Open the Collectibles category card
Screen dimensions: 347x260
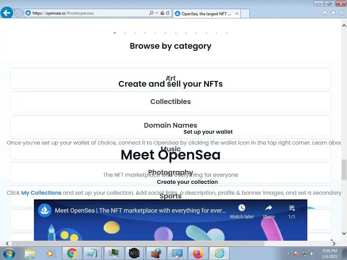click(170, 102)
